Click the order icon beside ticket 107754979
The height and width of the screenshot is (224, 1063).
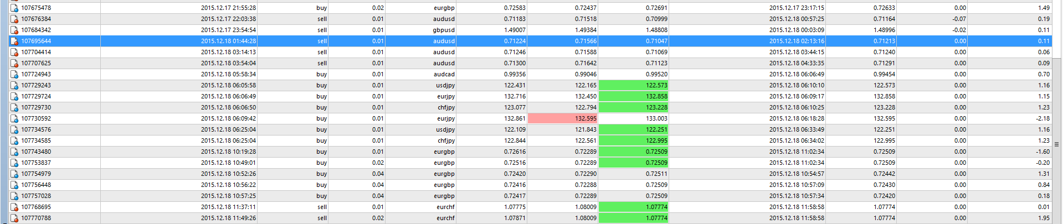point(14,174)
